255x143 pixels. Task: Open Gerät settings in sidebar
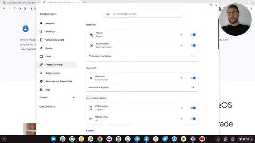pos(48,56)
